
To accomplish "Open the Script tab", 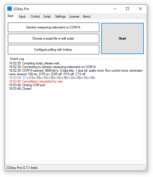I will pos(47,16).
